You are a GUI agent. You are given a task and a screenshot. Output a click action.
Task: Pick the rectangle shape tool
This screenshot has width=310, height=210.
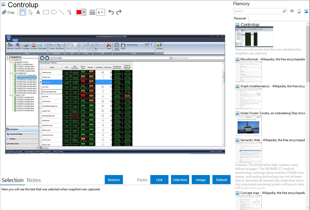click(x=46, y=12)
